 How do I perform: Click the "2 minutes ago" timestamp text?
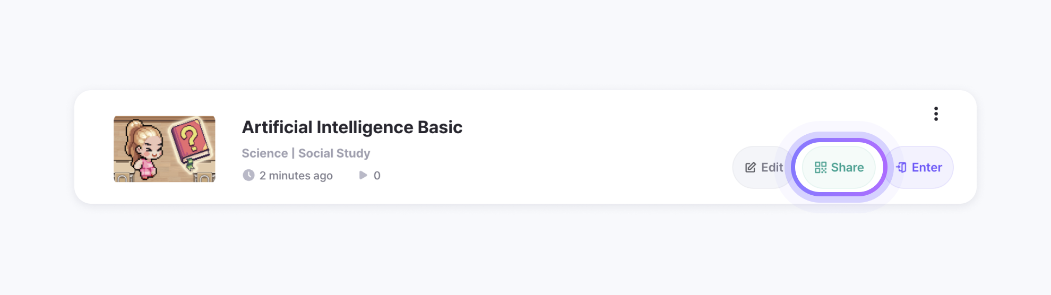(296, 176)
